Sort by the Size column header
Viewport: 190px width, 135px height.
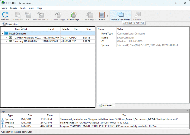pos(88,29)
